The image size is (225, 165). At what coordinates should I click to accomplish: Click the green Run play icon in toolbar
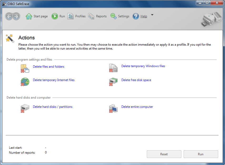[54, 16]
